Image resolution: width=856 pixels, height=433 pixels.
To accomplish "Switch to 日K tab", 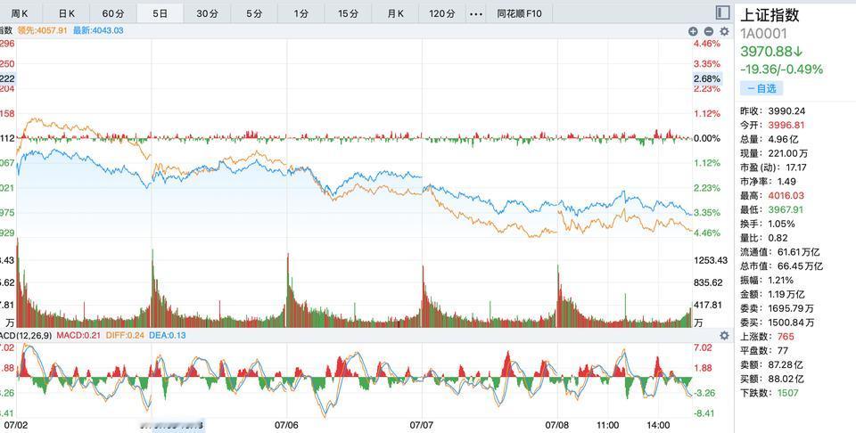I will [x=67, y=13].
